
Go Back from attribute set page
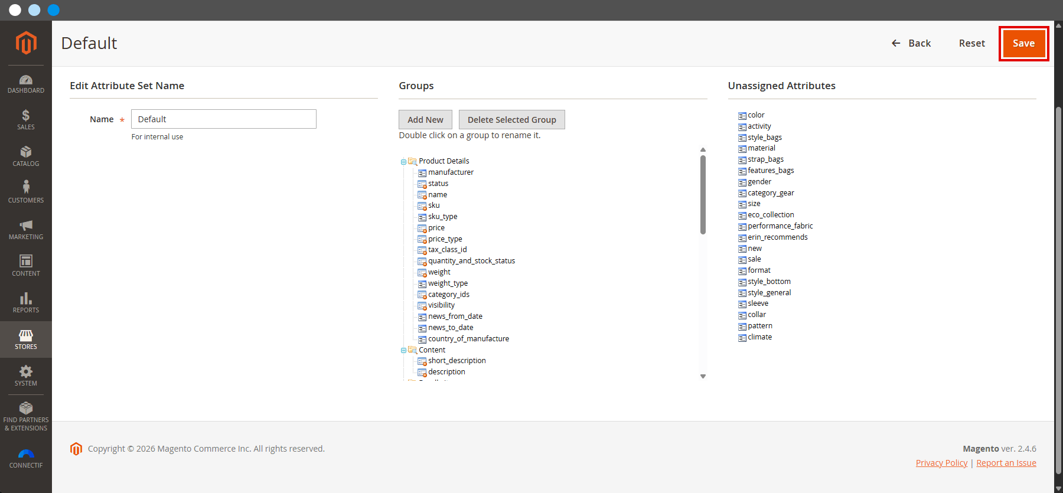(911, 43)
